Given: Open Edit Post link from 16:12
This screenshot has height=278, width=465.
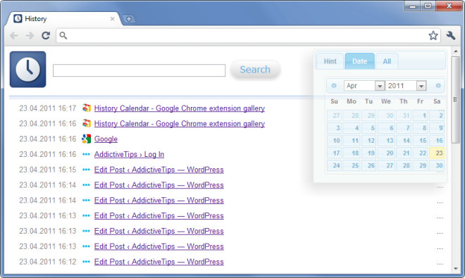Looking at the screenshot, I should pos(159,262).
